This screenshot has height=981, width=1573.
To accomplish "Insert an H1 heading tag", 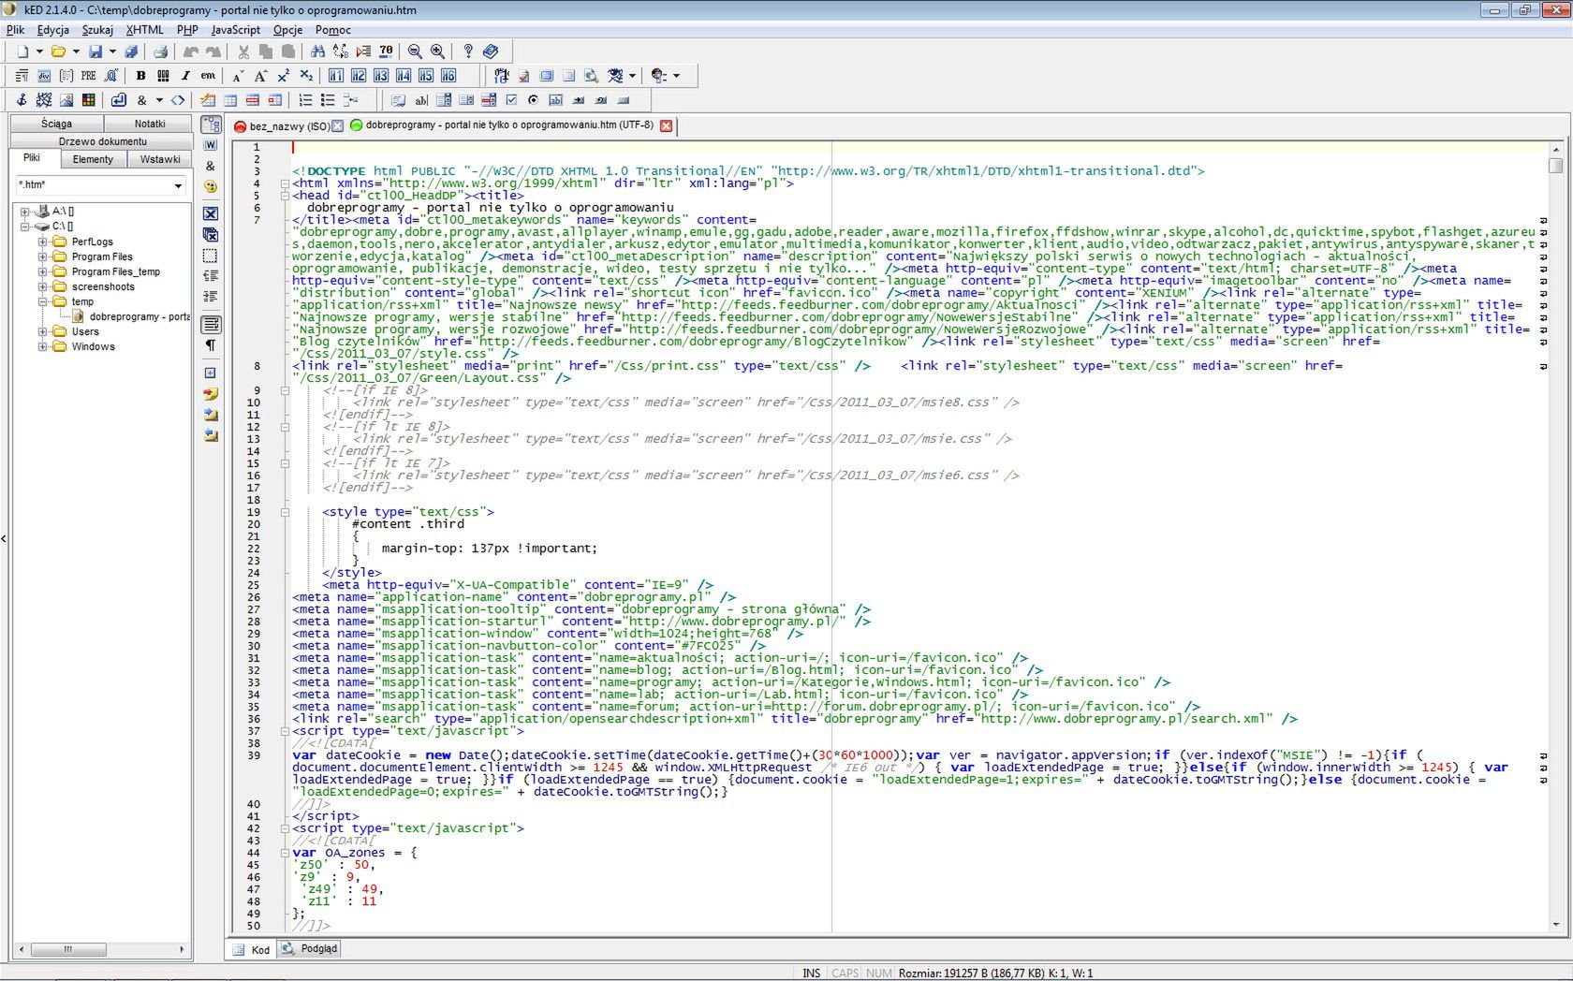I will coord(335,76).
